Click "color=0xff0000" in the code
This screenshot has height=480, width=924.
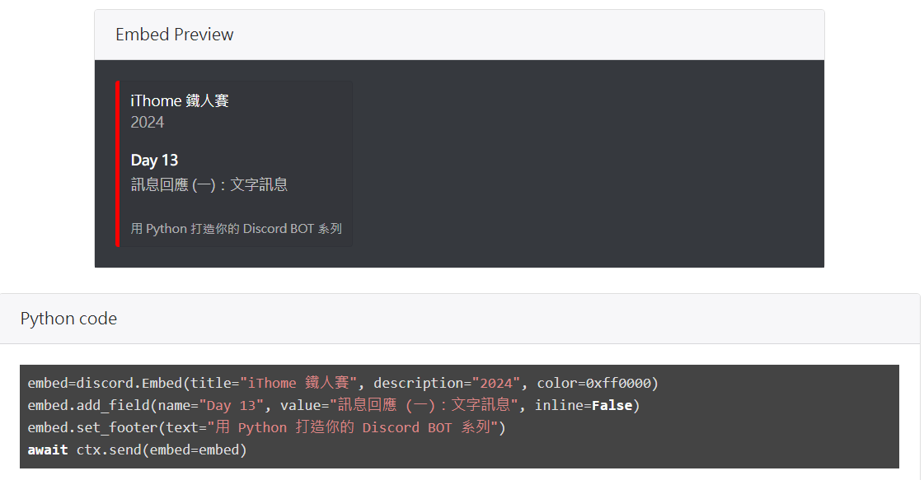[593, 384]
